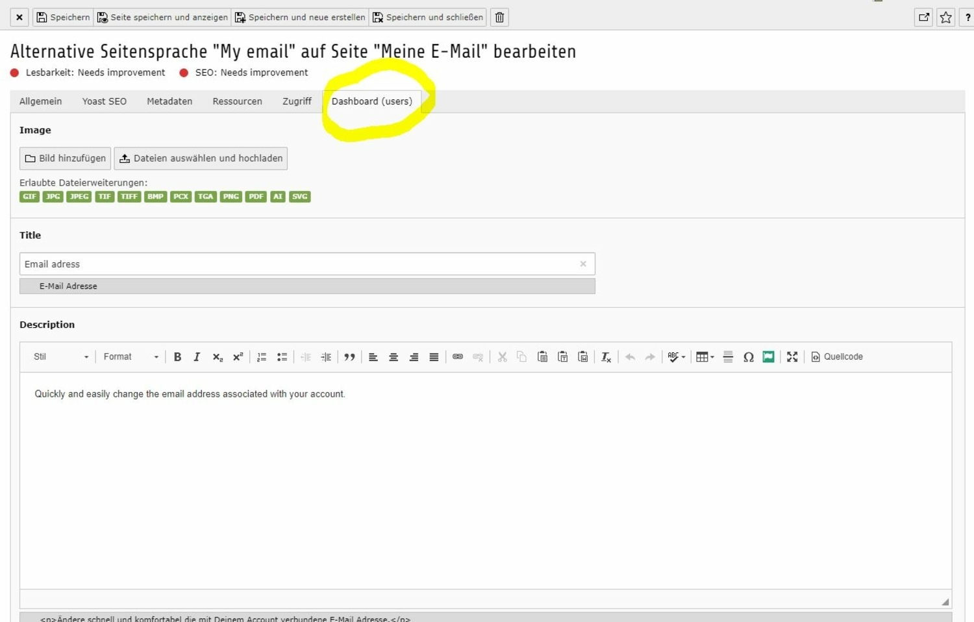The image size is (974, 622).
Task: Switch to Quellcode source view
Action: [x=837, y=357]
